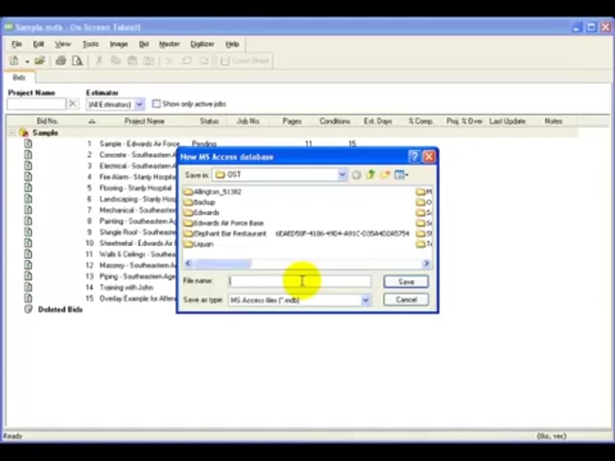
Task: Click the Save button in the dialog
Action: tap(406, 282)
